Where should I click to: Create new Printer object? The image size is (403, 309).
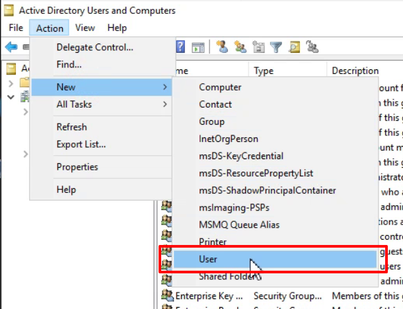coord(275,242)
